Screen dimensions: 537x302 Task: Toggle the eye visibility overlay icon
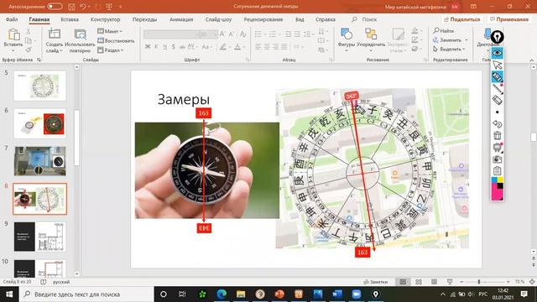tap(498, 53)
